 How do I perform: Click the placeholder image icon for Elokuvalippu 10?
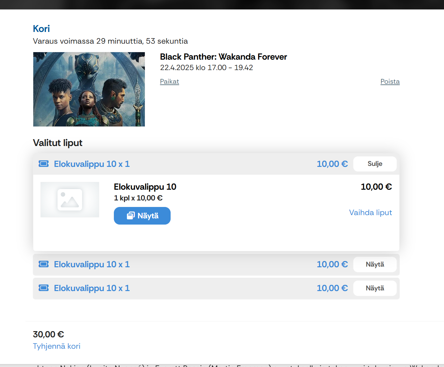click(70, 199)
